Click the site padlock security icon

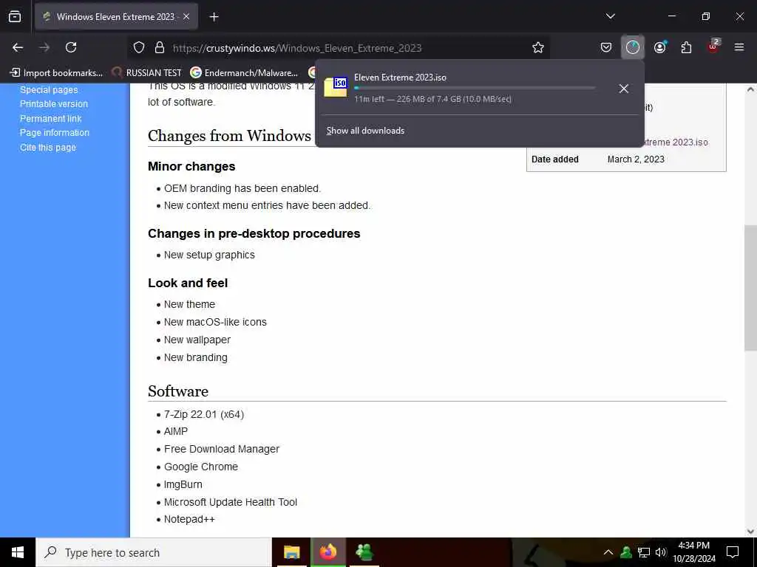click(160, 47)
